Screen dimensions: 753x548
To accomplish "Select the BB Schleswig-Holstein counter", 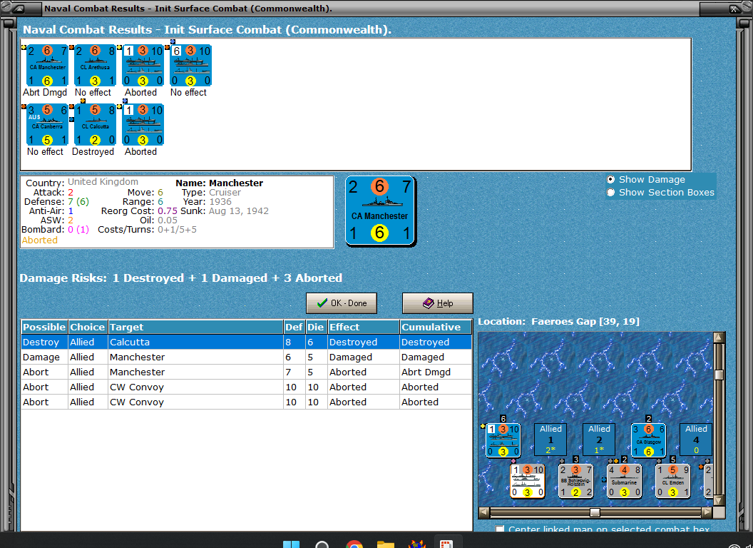I will click(x=575, y=481).
